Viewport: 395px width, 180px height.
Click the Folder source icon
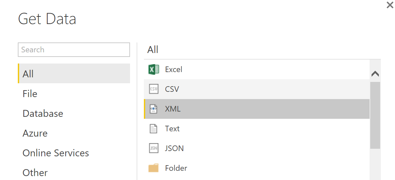153,168
